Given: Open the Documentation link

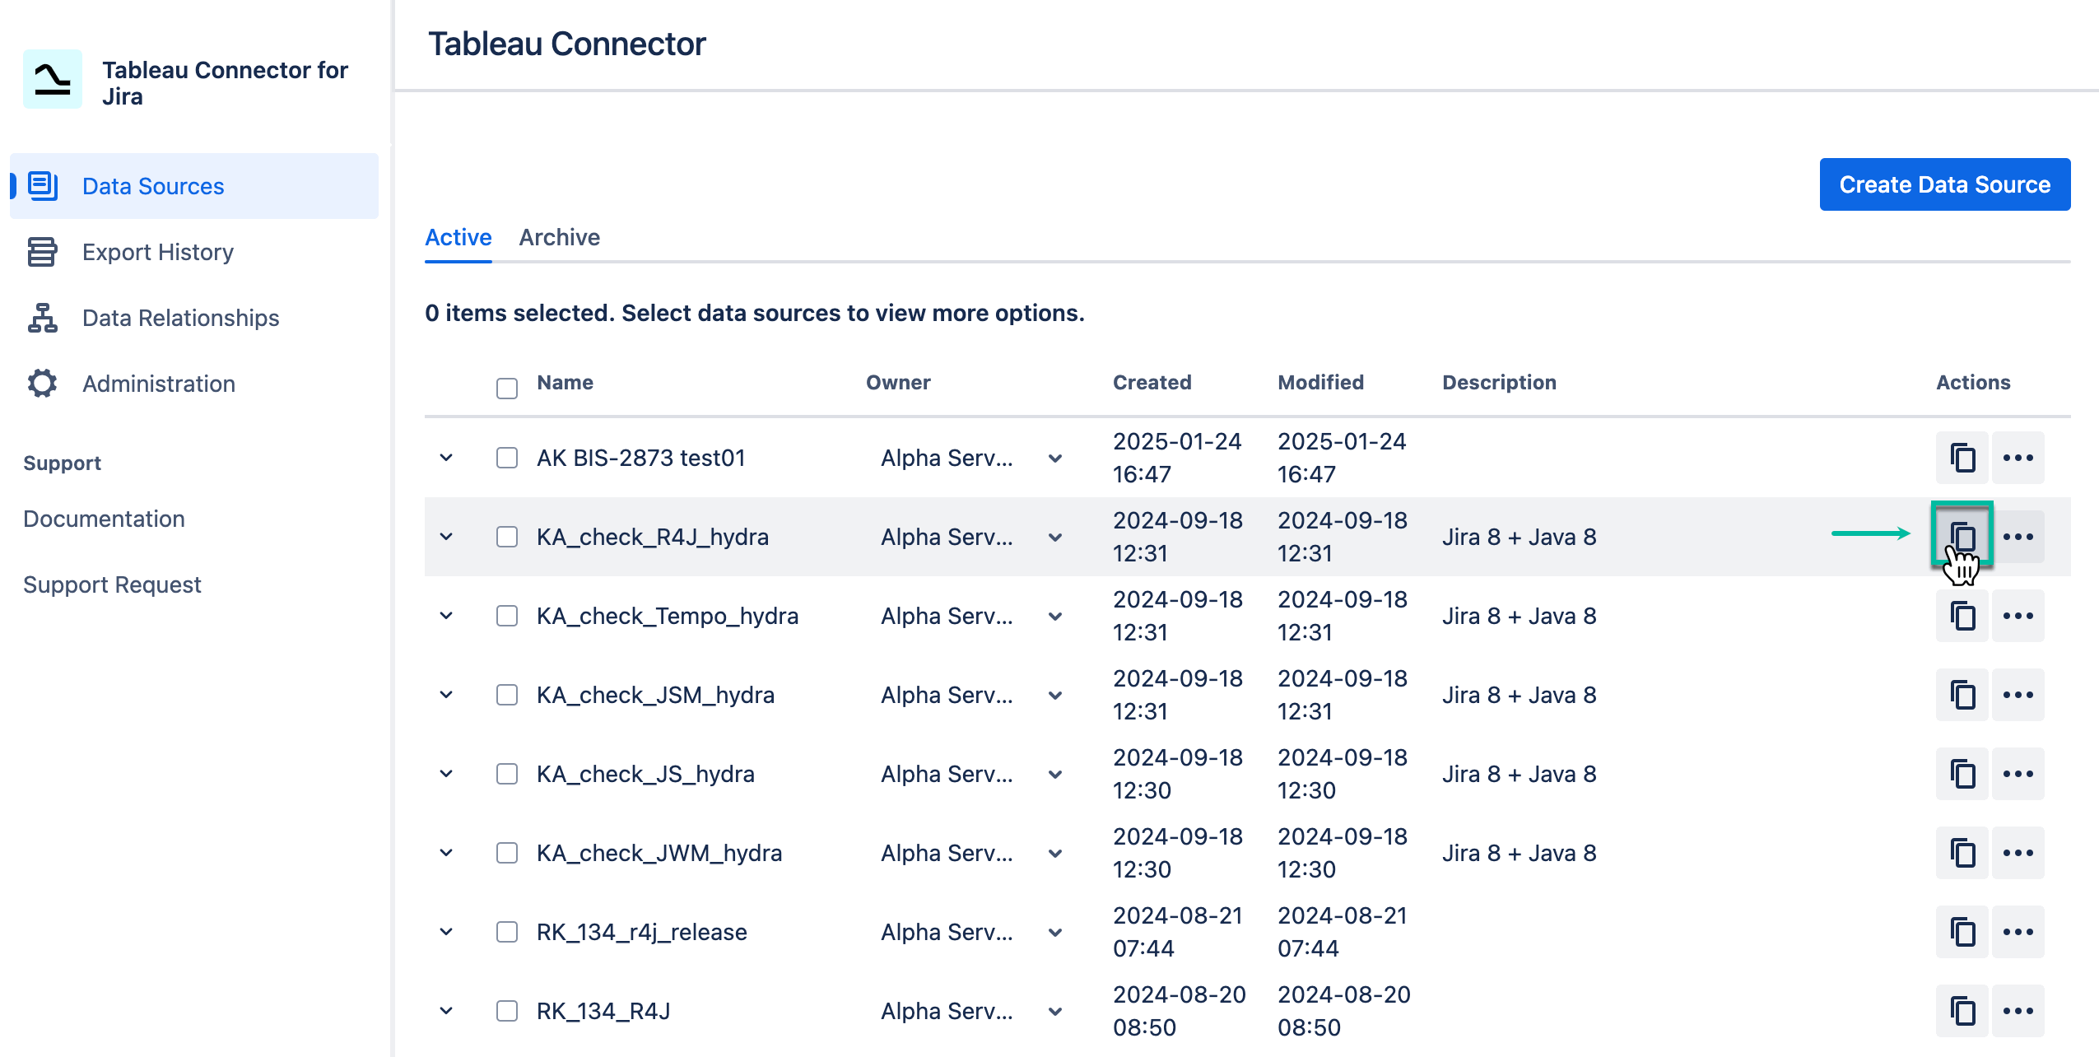Looking at the screenshot, I should tap(104, 519).
